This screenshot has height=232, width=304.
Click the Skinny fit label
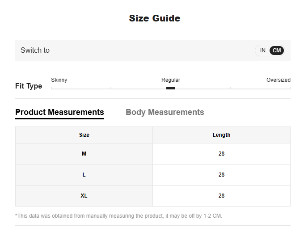coord(59,80)
